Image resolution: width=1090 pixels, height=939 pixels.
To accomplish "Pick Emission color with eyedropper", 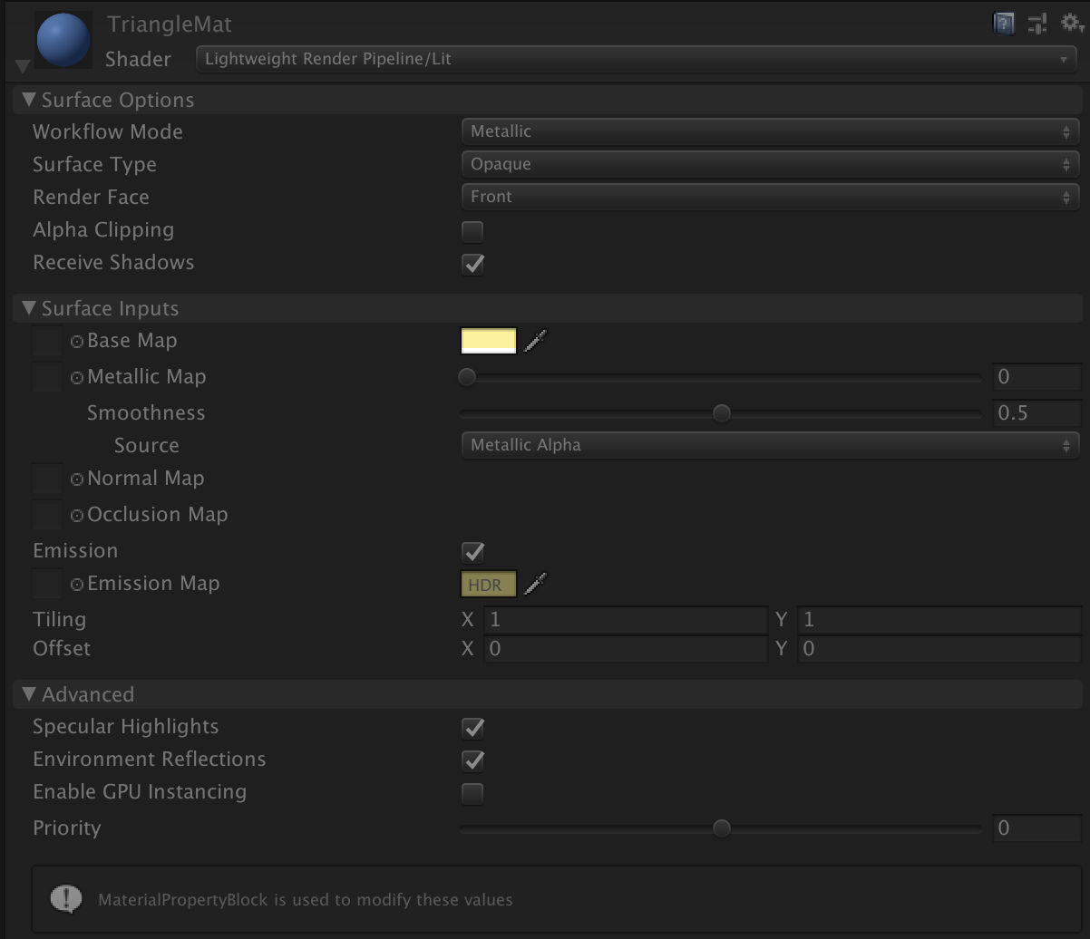I will 536,584.
